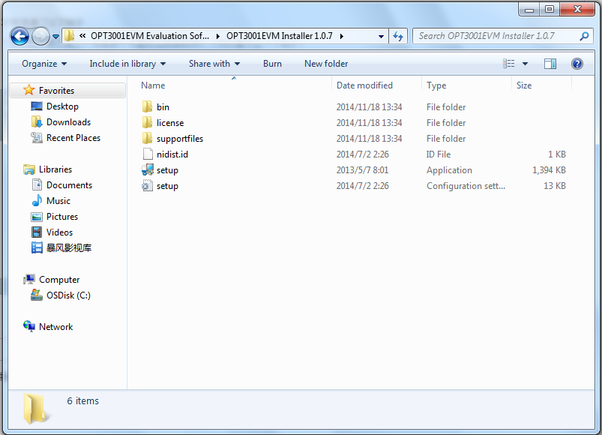Click the setup Configuration settings icon
Image resolution: width=602 pixels, height=435 pixels.
148,185
